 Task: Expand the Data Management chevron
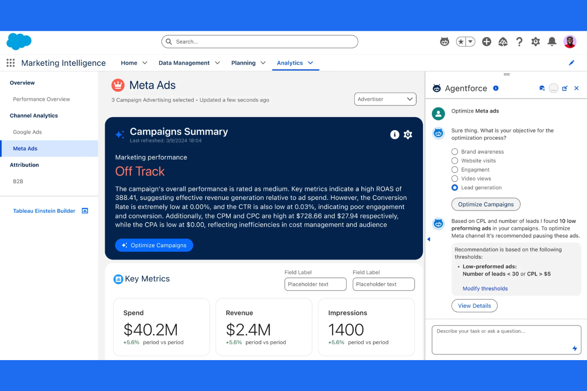217,63
